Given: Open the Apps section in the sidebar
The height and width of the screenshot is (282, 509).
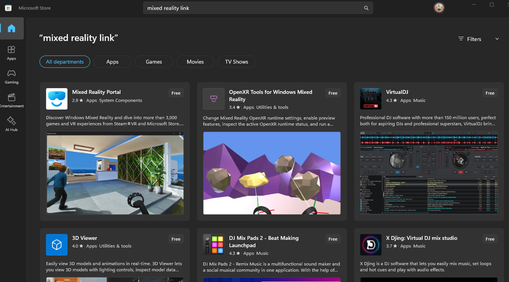Looking at the screenshot, I should (11, 53).
